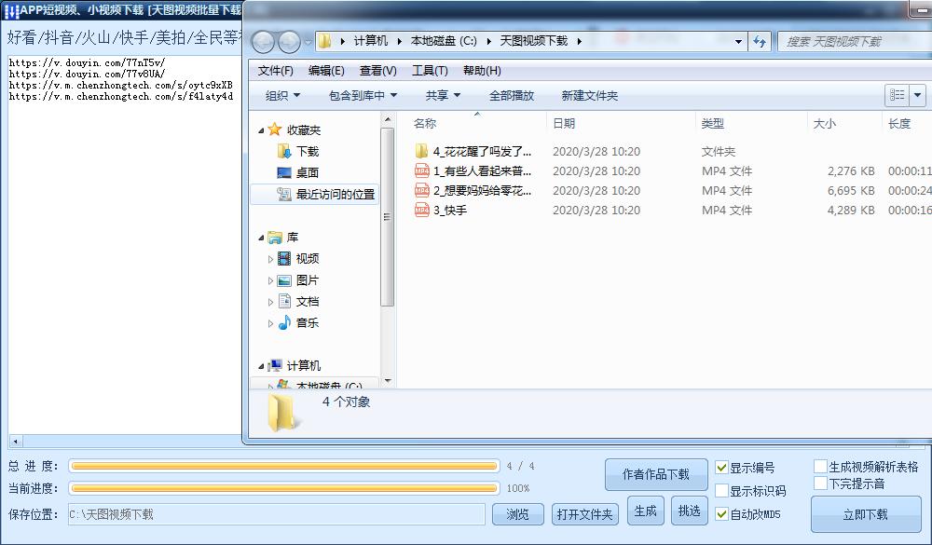This screenshot has width=932, height=545.
Task: Open the view options dropdown arrow
Action: [918, 95]
